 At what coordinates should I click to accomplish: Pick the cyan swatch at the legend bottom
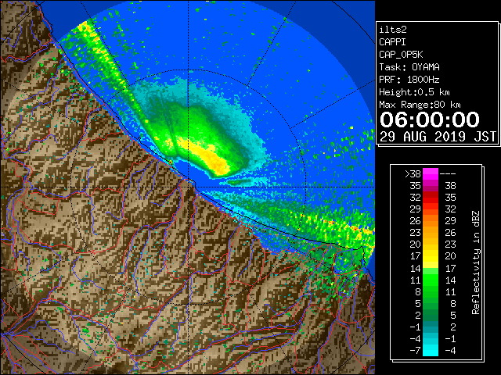click(x=431, y=350)
